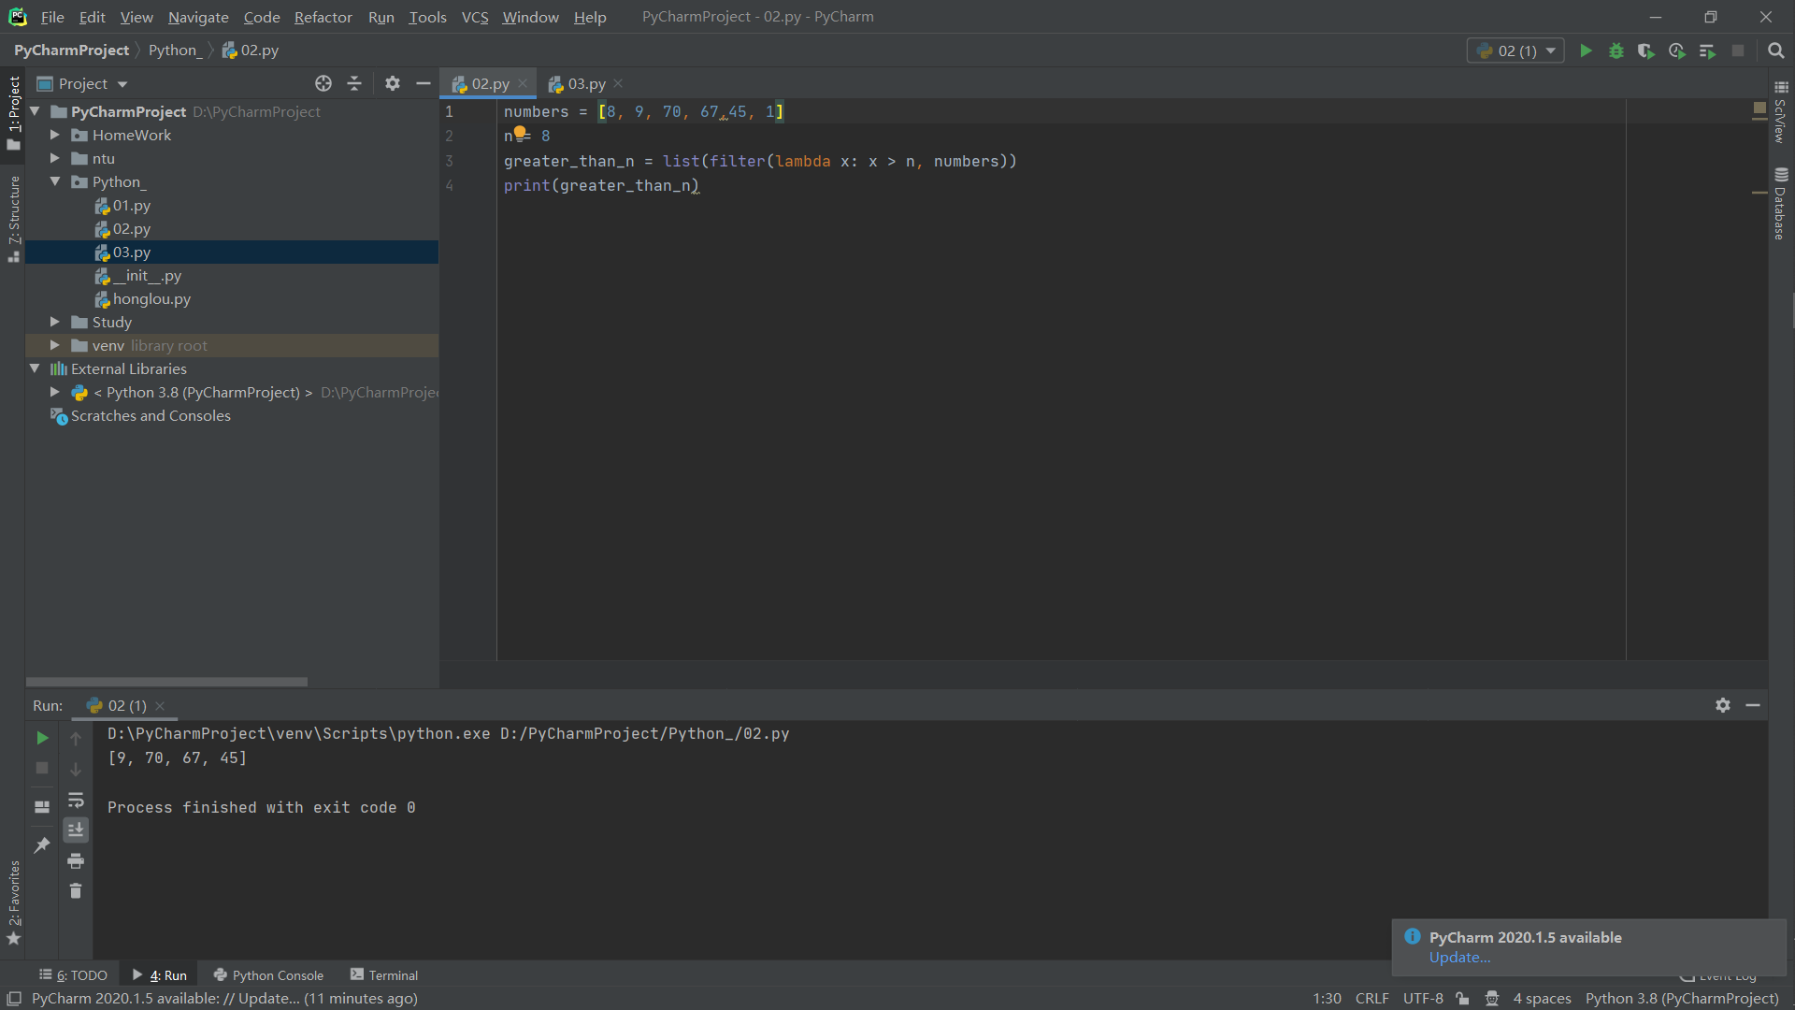This screenshot has height=1010, width=1795.
Task: Click the print icon in Run panel
Action: click(x=76, y=860)
